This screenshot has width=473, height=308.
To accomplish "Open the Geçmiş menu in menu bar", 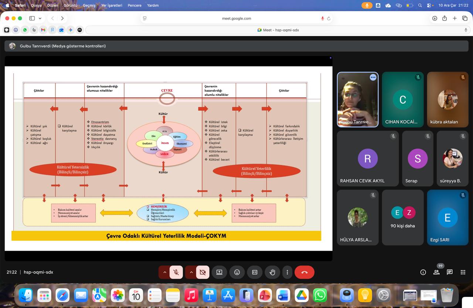I will click(89, 6).
